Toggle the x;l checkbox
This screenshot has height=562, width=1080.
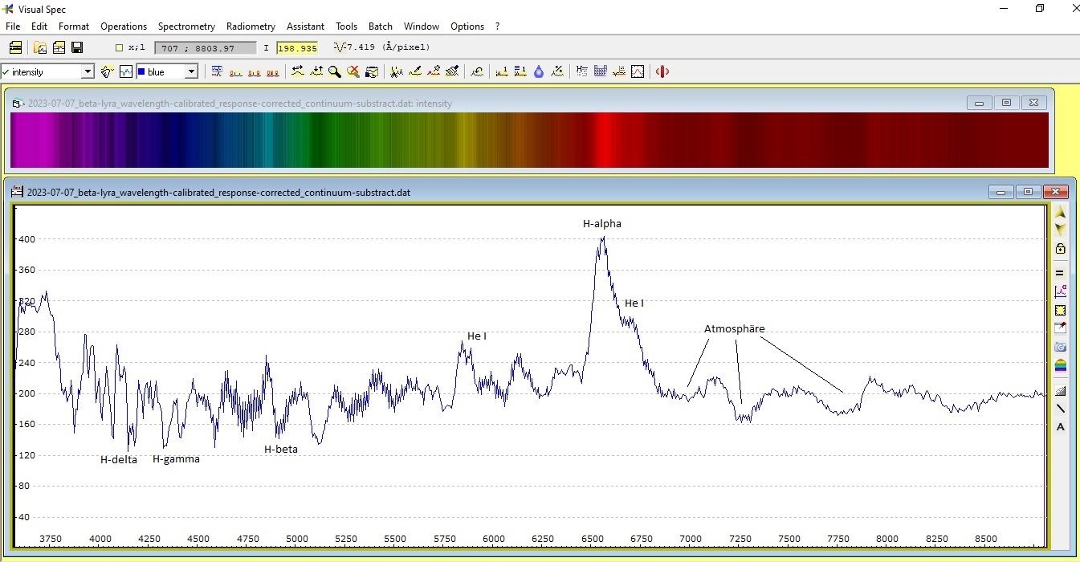pos(120,48)
